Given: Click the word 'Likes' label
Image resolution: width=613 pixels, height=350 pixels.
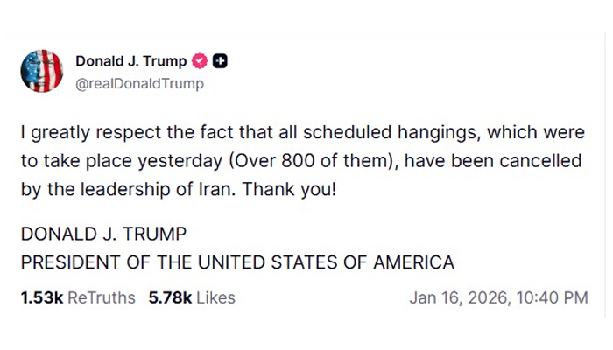Looking at the screenshot, I should point(215,297).
